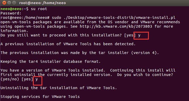The image size is (189, 101).
Task: Click the vmware-install.pl file name
Action: [156, 18]
